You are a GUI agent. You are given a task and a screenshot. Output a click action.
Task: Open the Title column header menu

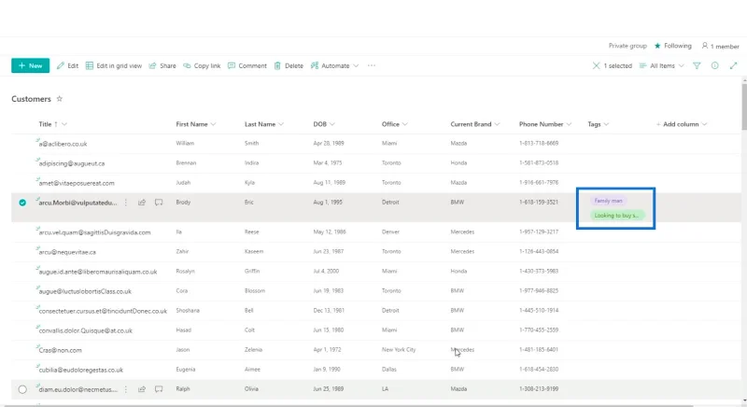pos(53,124)
